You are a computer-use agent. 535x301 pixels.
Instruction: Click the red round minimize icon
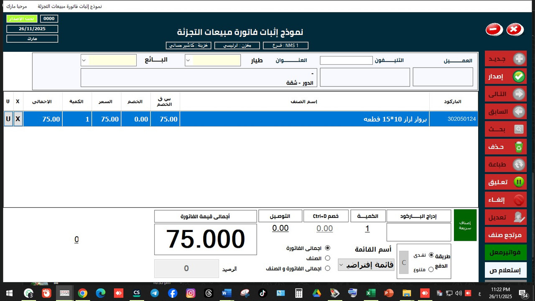tap(494, 30)
